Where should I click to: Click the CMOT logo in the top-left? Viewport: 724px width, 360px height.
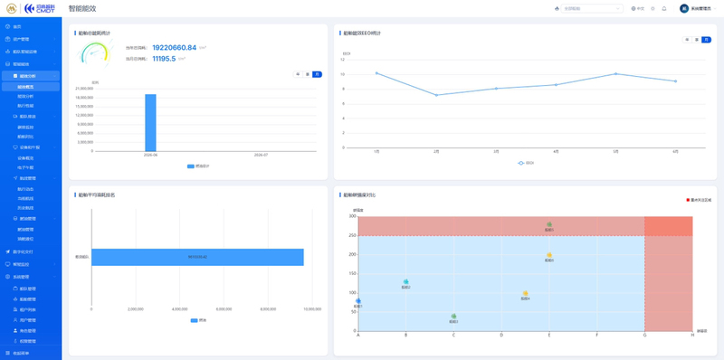(x=36, y=8)
